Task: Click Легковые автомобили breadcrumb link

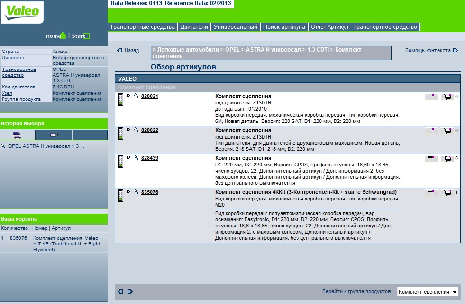Action: (188, 50)
